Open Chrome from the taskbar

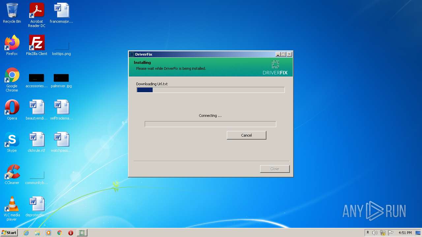(60, 233)
